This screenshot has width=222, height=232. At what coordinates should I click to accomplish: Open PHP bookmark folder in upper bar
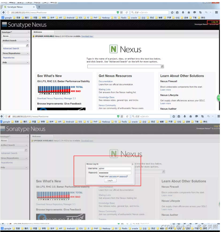(x=94, y=18)
